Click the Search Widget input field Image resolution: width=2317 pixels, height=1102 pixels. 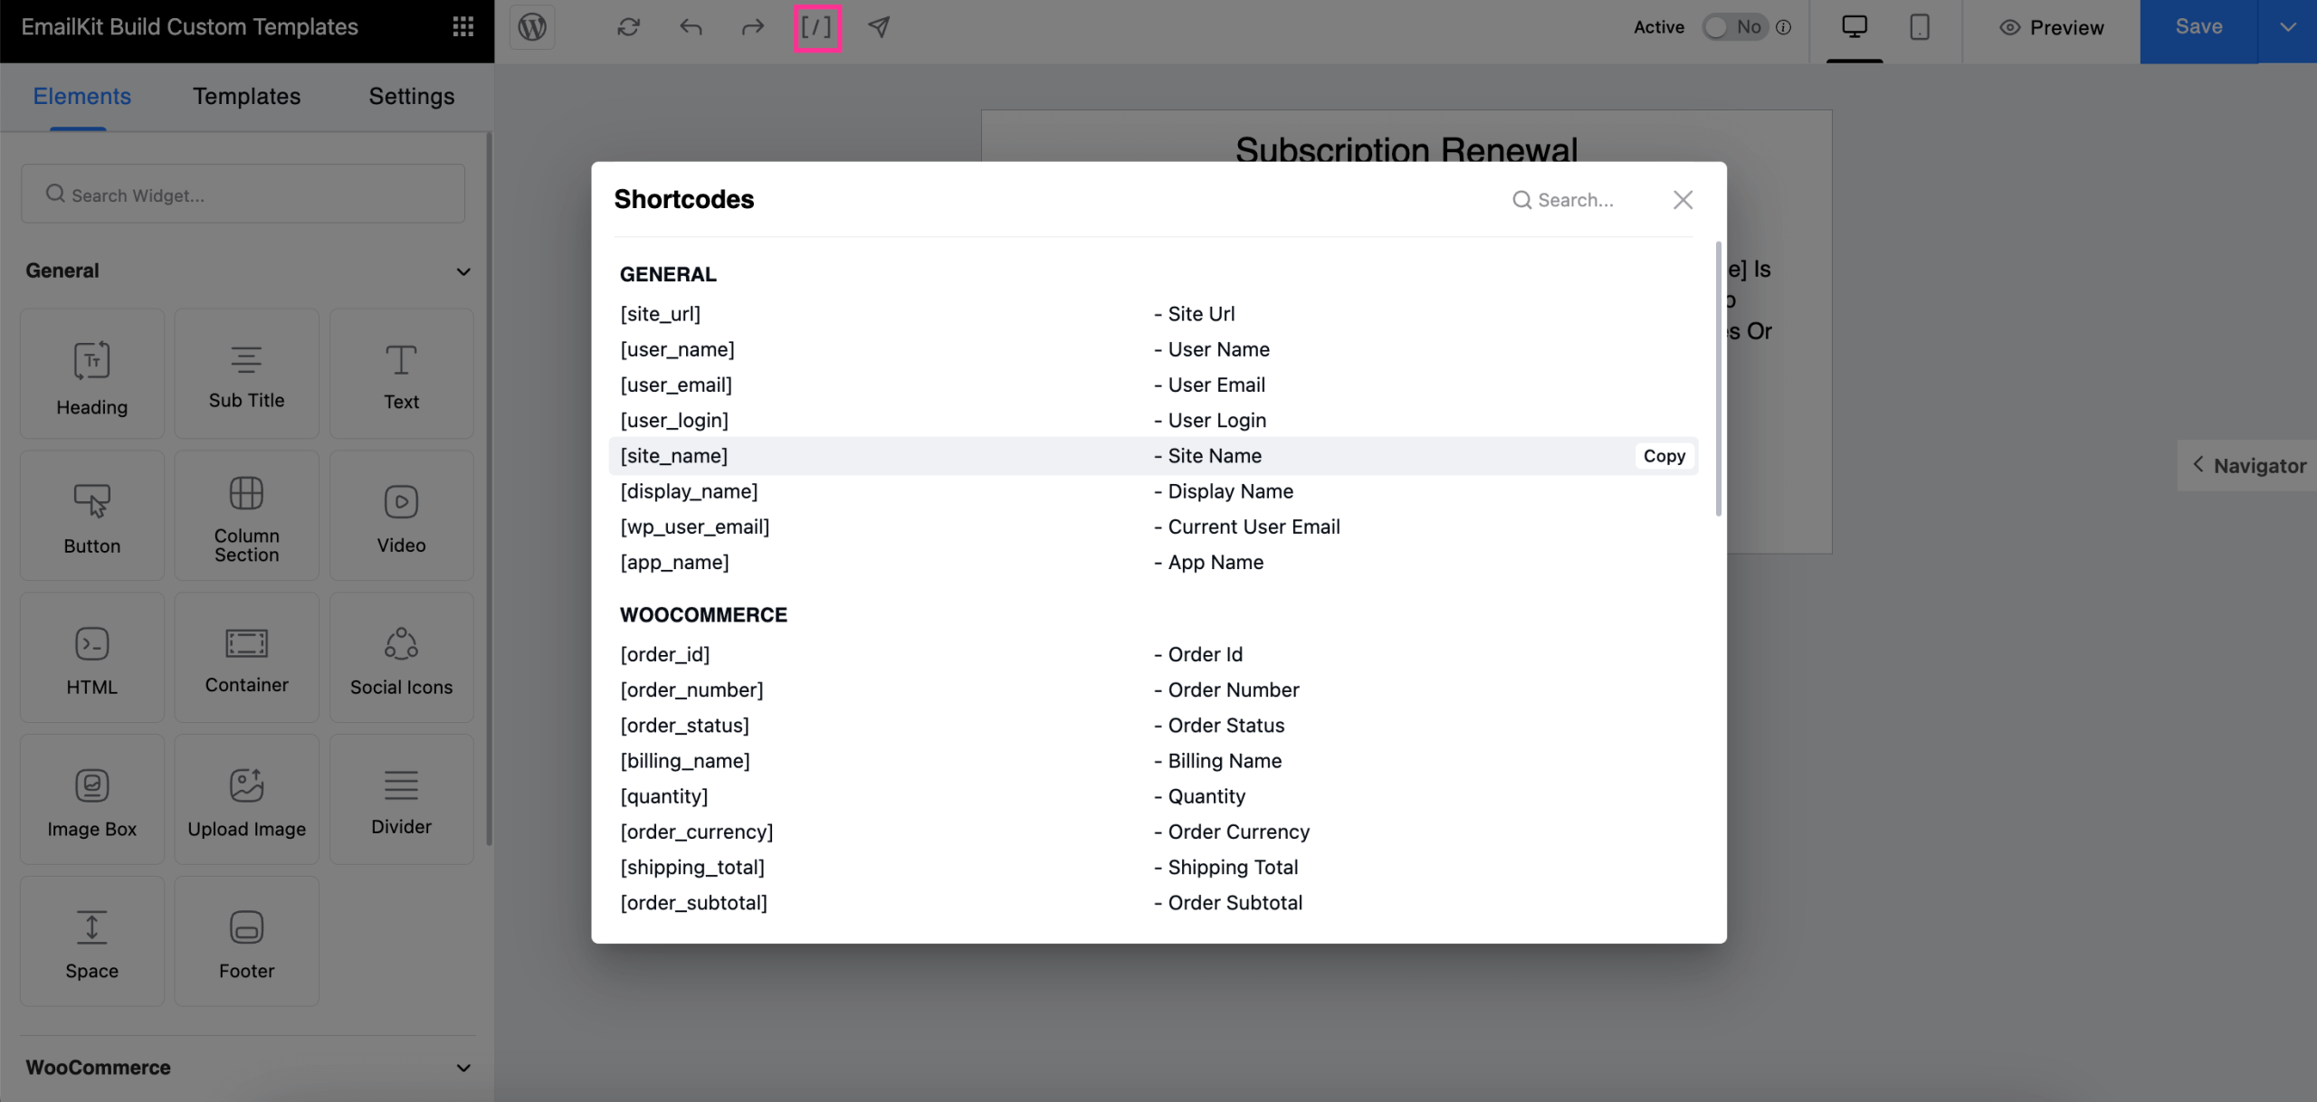pos(243,195)
